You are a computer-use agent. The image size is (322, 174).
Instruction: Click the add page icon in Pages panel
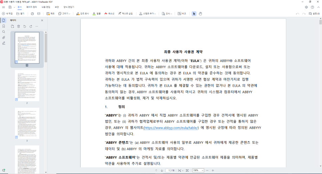(12, 26)
